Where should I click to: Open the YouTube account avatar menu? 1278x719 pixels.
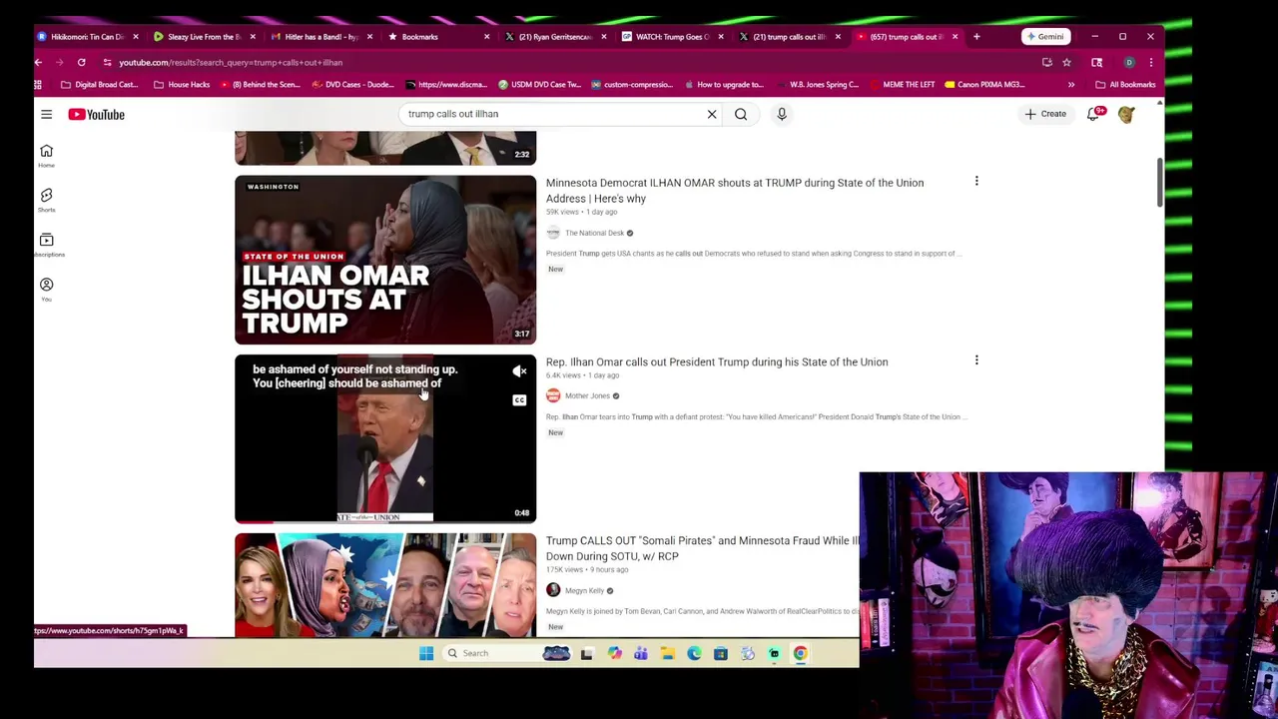[1126, 114]
